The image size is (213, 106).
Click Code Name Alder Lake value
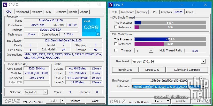point(38,25)
